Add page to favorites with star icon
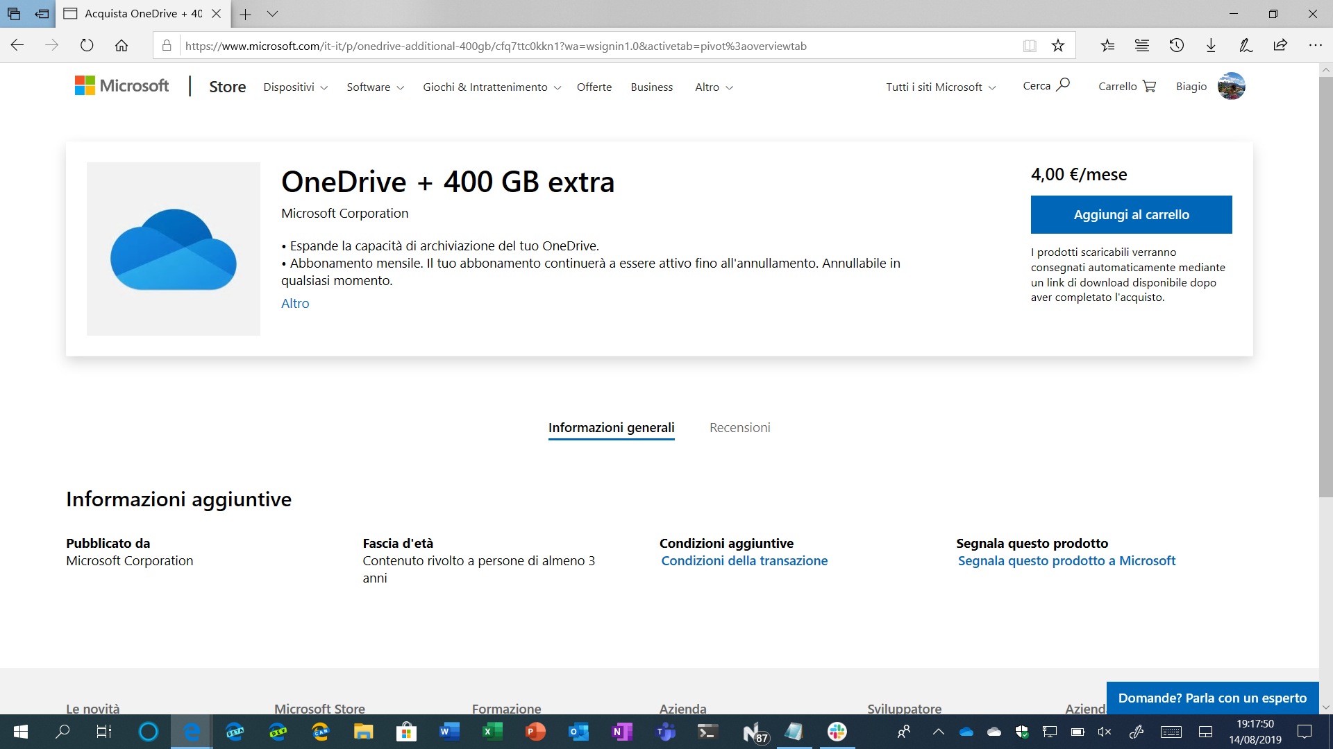Screen dimensions: 1333x749 coord(1058,46)
